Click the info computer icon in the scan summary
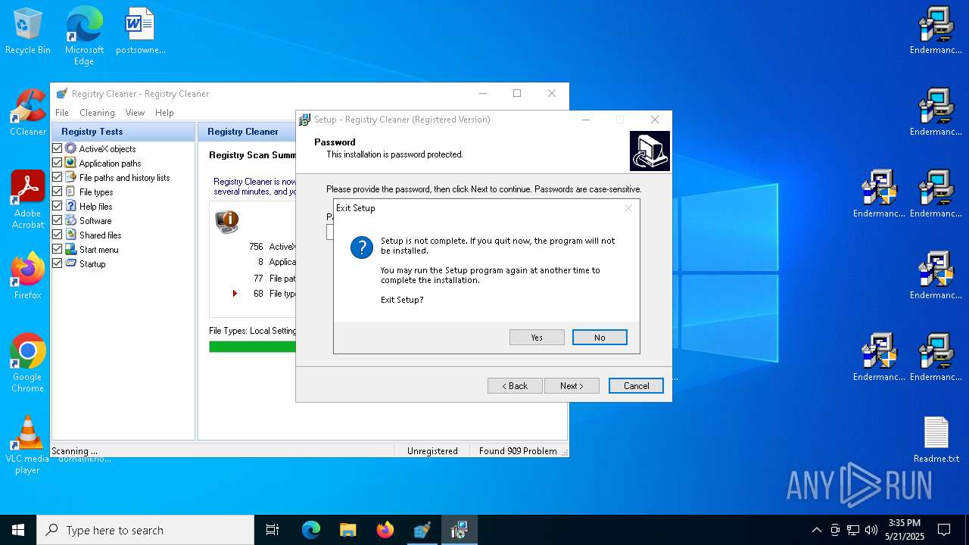The width and height of the screenshot is (969, 545). (227, 221)
